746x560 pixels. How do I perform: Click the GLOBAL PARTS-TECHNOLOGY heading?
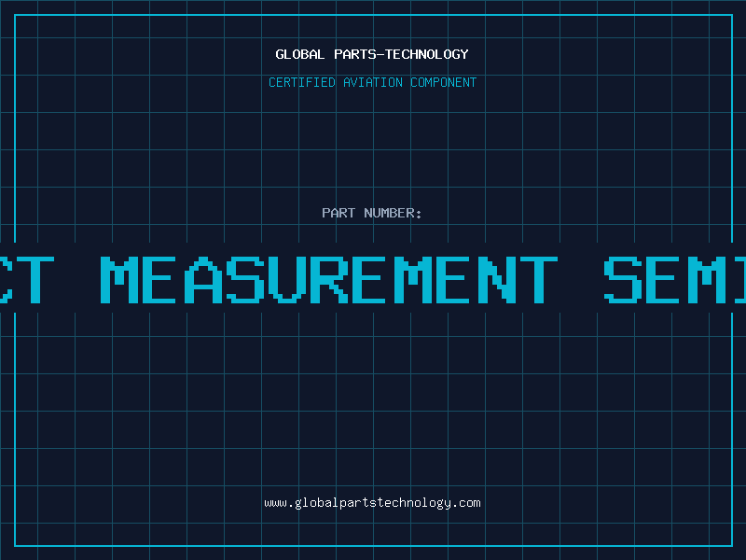[372, 54]
